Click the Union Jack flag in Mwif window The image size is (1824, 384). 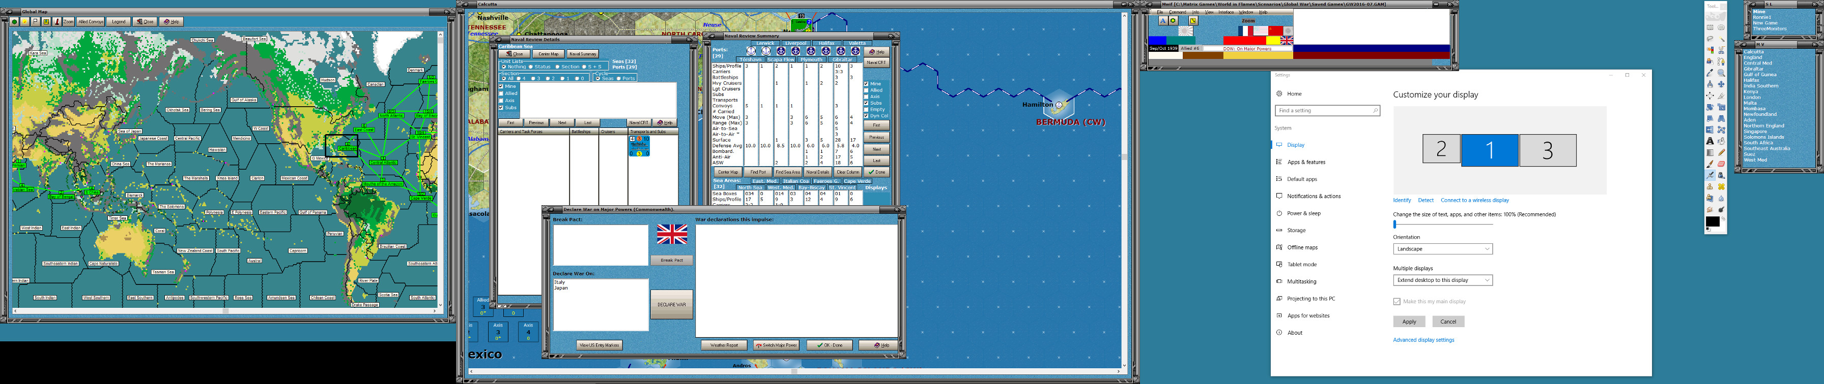pyautogui.click(x=1287, y=40)
